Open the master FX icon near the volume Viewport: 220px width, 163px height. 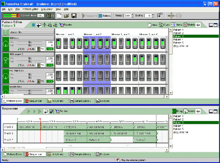pos(49,16)
